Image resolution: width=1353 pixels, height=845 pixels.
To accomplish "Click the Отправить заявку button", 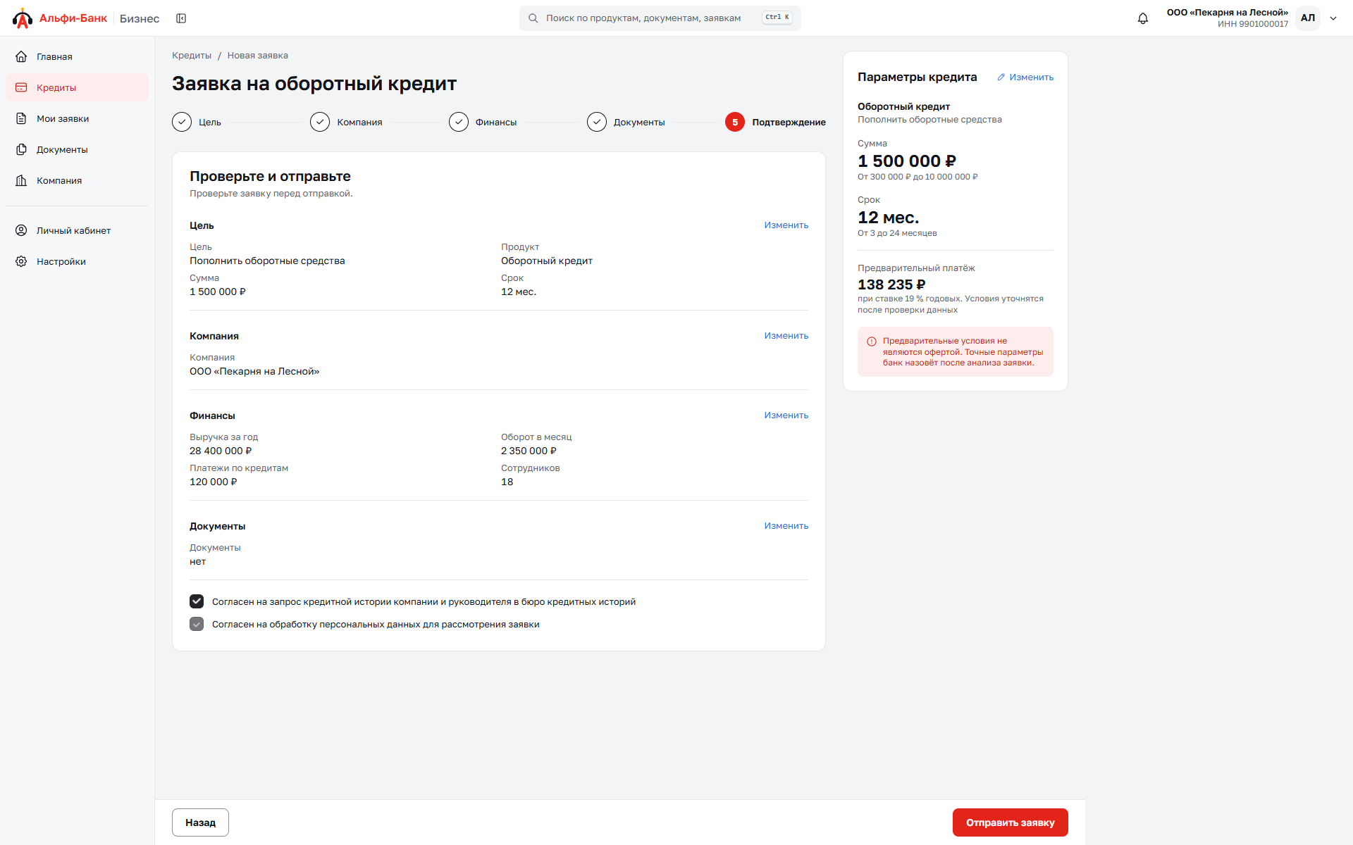I will pyautogui.click(x=1010, y=822).
